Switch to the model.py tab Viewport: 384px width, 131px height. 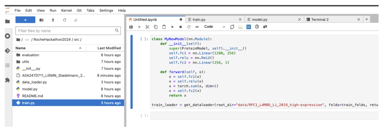[x=260, y=20]
